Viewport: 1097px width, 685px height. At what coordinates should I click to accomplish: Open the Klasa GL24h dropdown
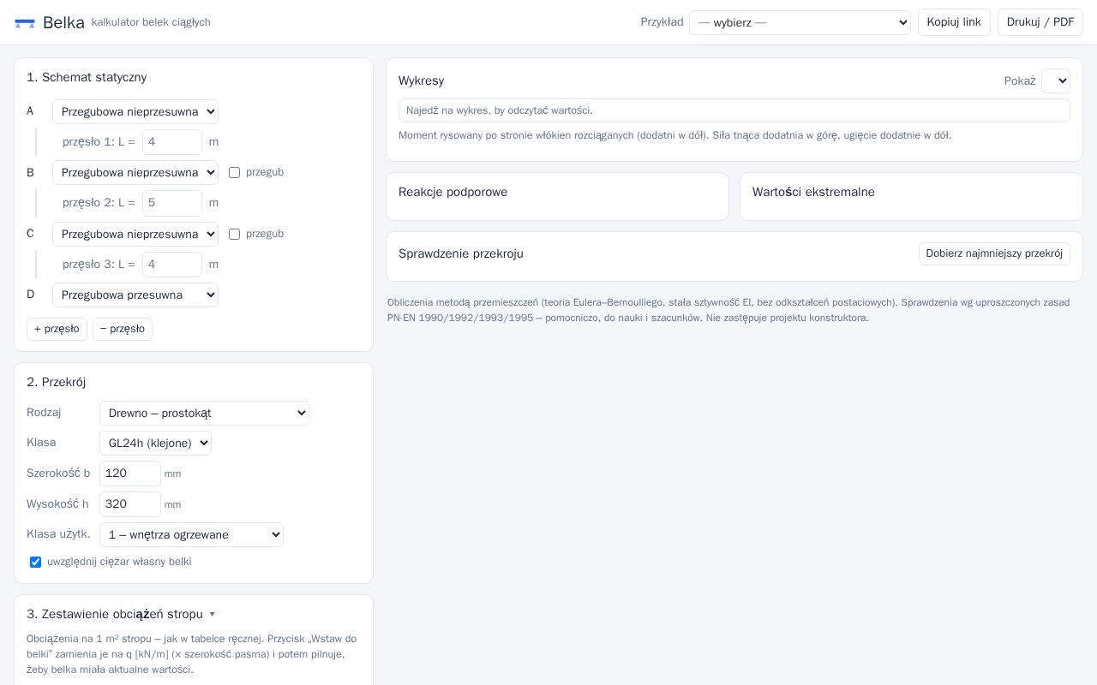(155, 443)
